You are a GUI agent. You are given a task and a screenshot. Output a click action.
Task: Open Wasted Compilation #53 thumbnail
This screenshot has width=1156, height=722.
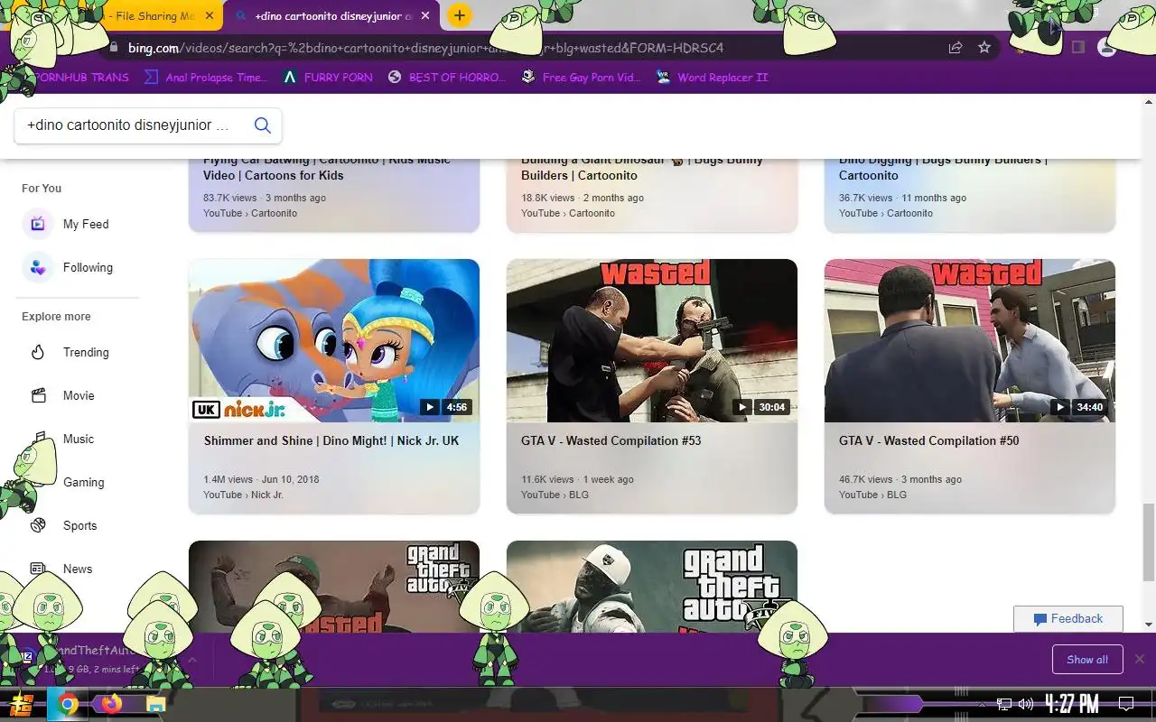tap(652, 340)
